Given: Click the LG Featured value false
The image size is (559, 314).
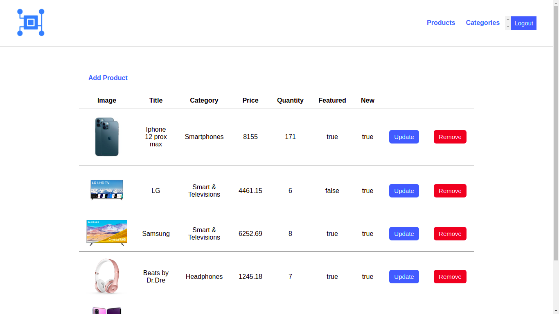Looking at the screenshot, I should (332, 191).
